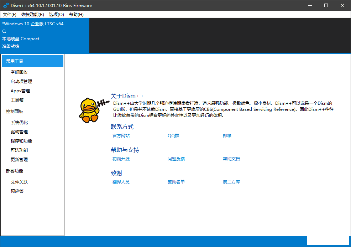Open the 帮助文档 link
Viewport: 351px width, 247px height.
point(231,159)
